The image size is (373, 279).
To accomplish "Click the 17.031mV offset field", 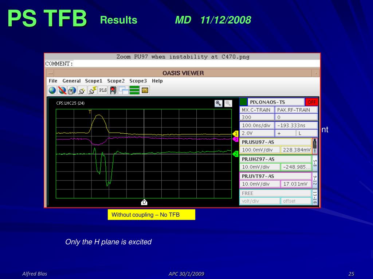I will coord(296,184).
